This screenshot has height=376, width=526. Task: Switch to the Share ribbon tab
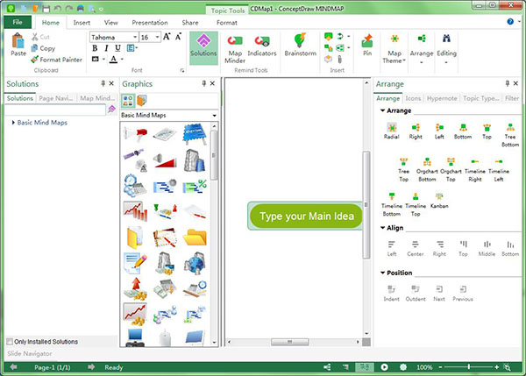(x=190, y=23)
